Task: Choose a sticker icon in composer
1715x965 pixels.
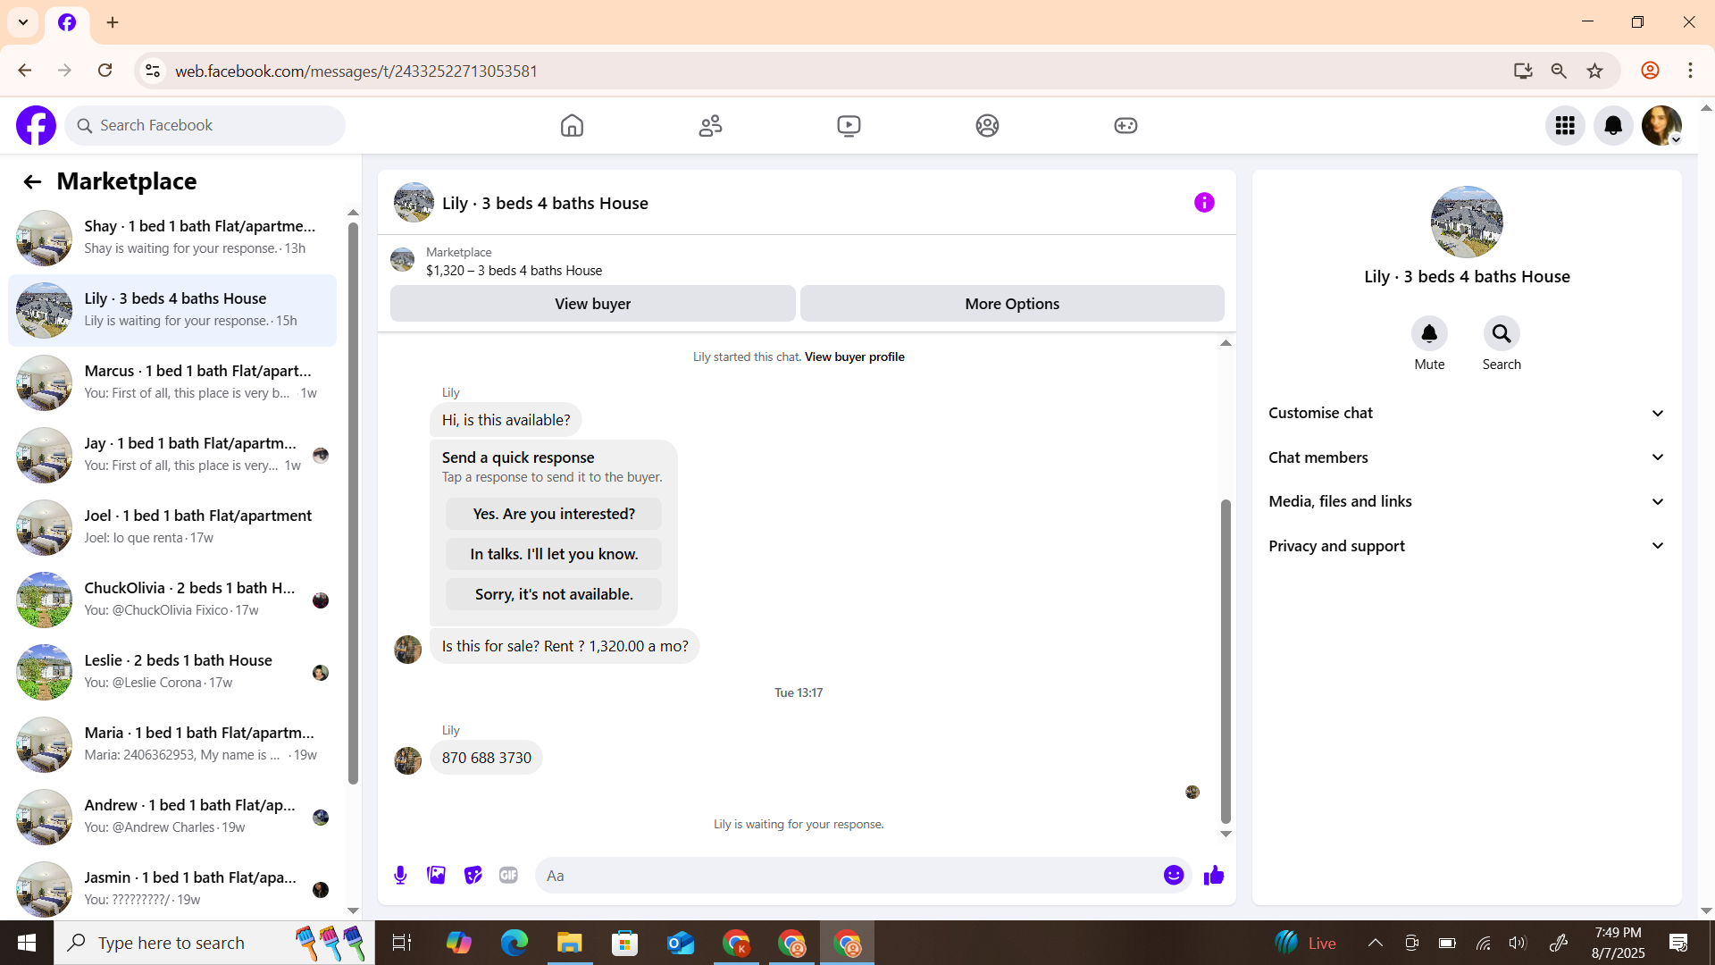Action: [x=473, y=876]
